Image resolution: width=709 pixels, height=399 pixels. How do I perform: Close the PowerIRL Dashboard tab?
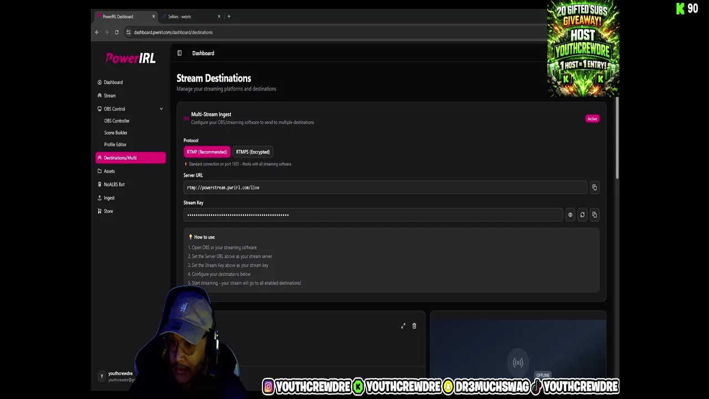click(153, 17)
